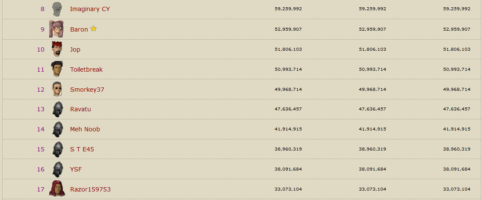The image size is (482, 200).
Task: Click the gold star next to Baron
Action: [x=93, y=29]
